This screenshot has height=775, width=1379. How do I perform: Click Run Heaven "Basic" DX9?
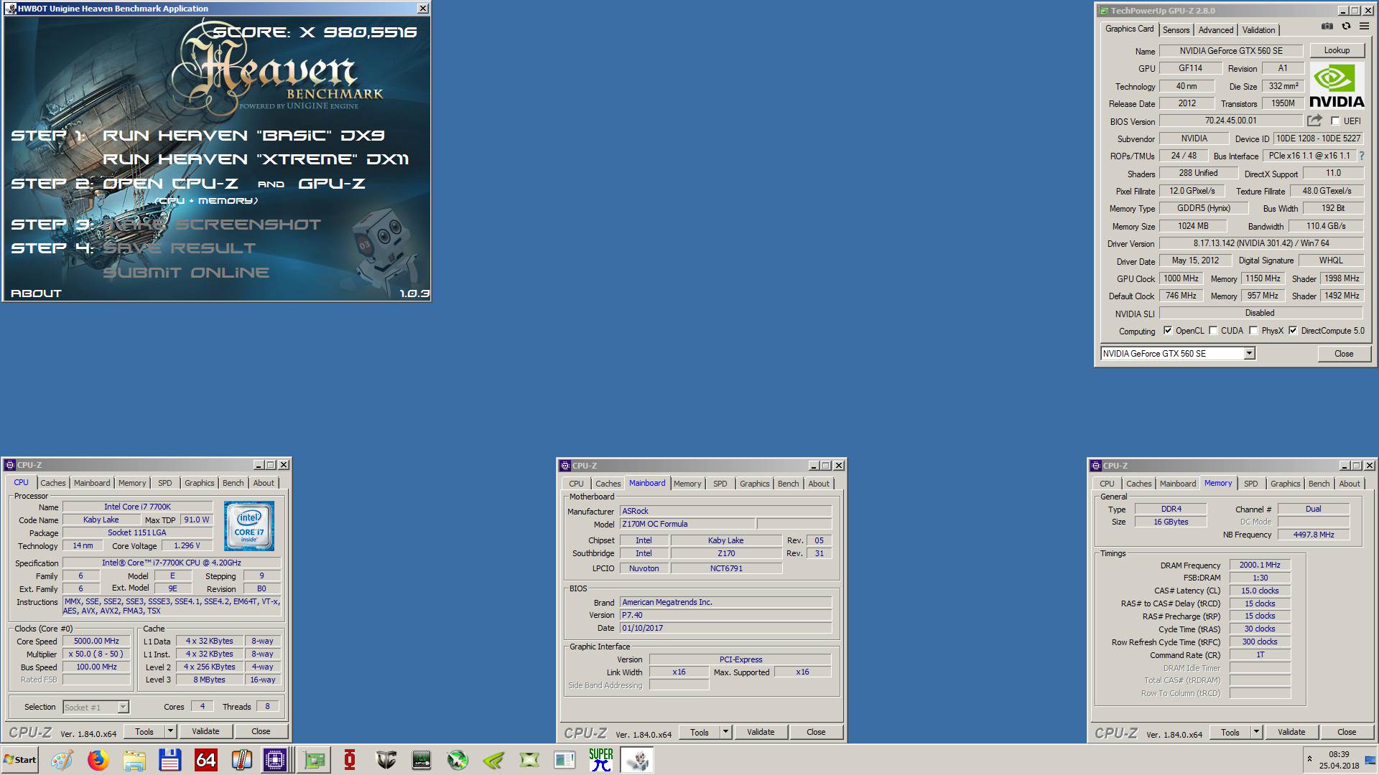click(x=243, y=136)
